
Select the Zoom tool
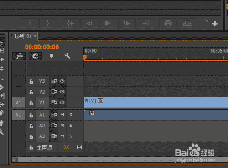pos(1,131)
